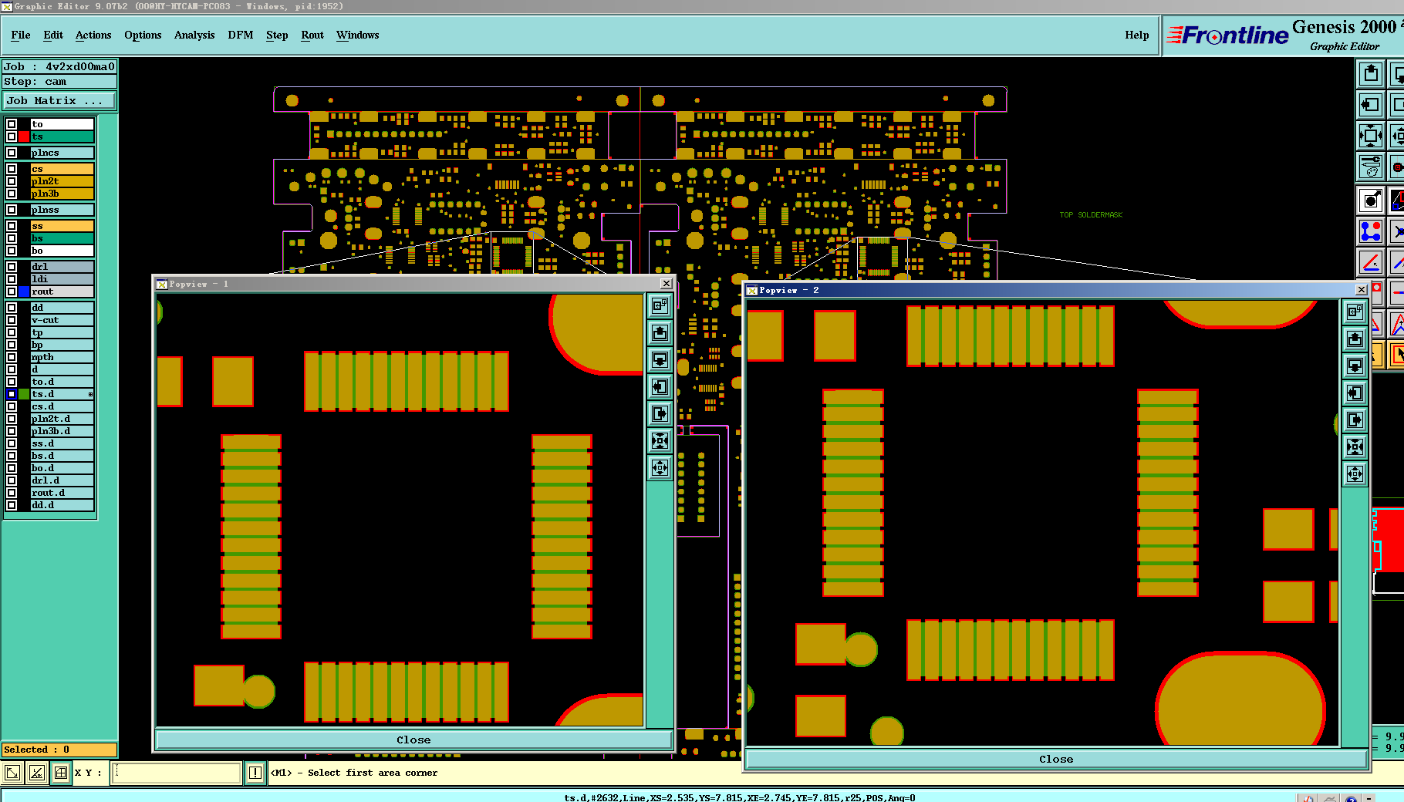Viewport: 1404px width, 802px height.
Task: Pan up in Popview 2
Action: click(1355, 339)
